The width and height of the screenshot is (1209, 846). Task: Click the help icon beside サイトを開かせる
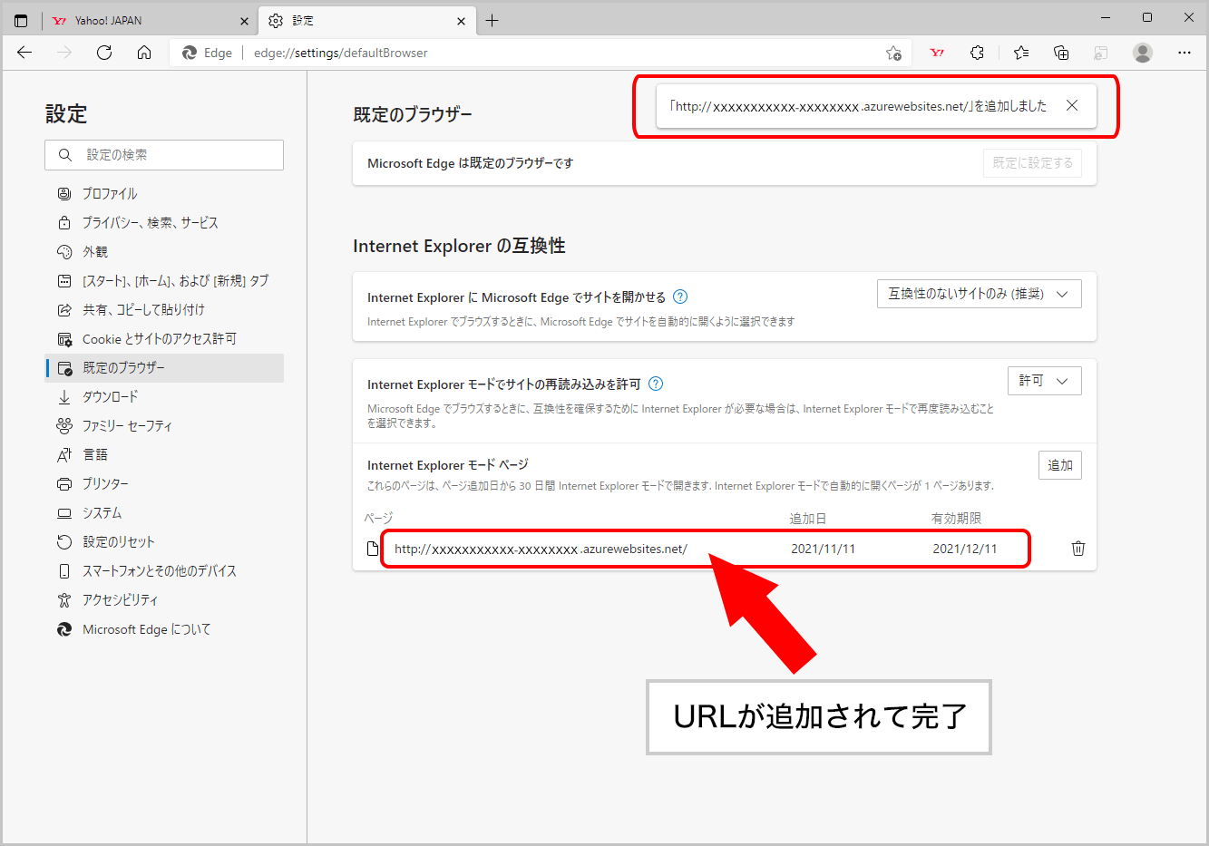tap(680, 297)
